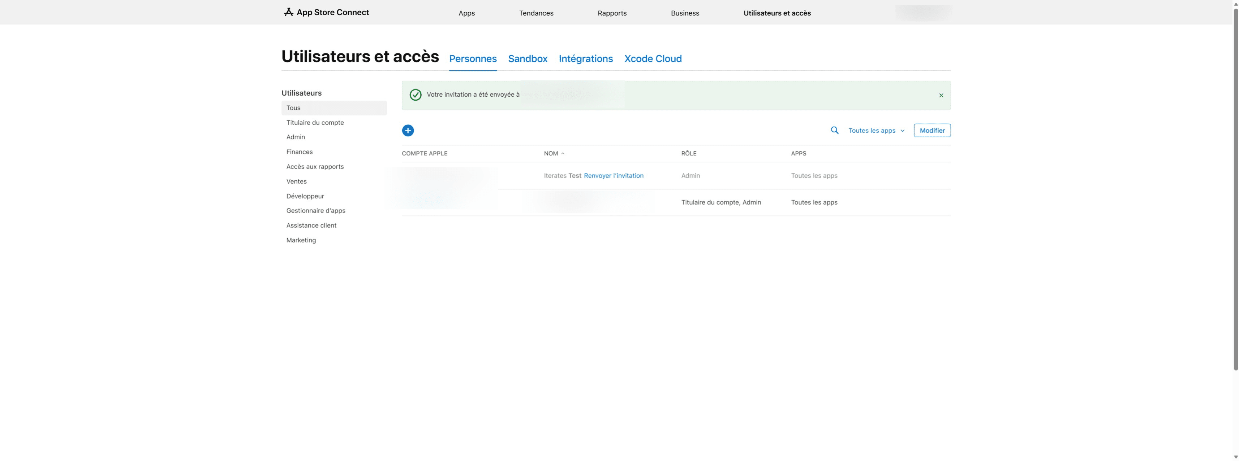Switch to the Sandbox tab
This screenshot has width=1239, height=461.
[528, 59]
